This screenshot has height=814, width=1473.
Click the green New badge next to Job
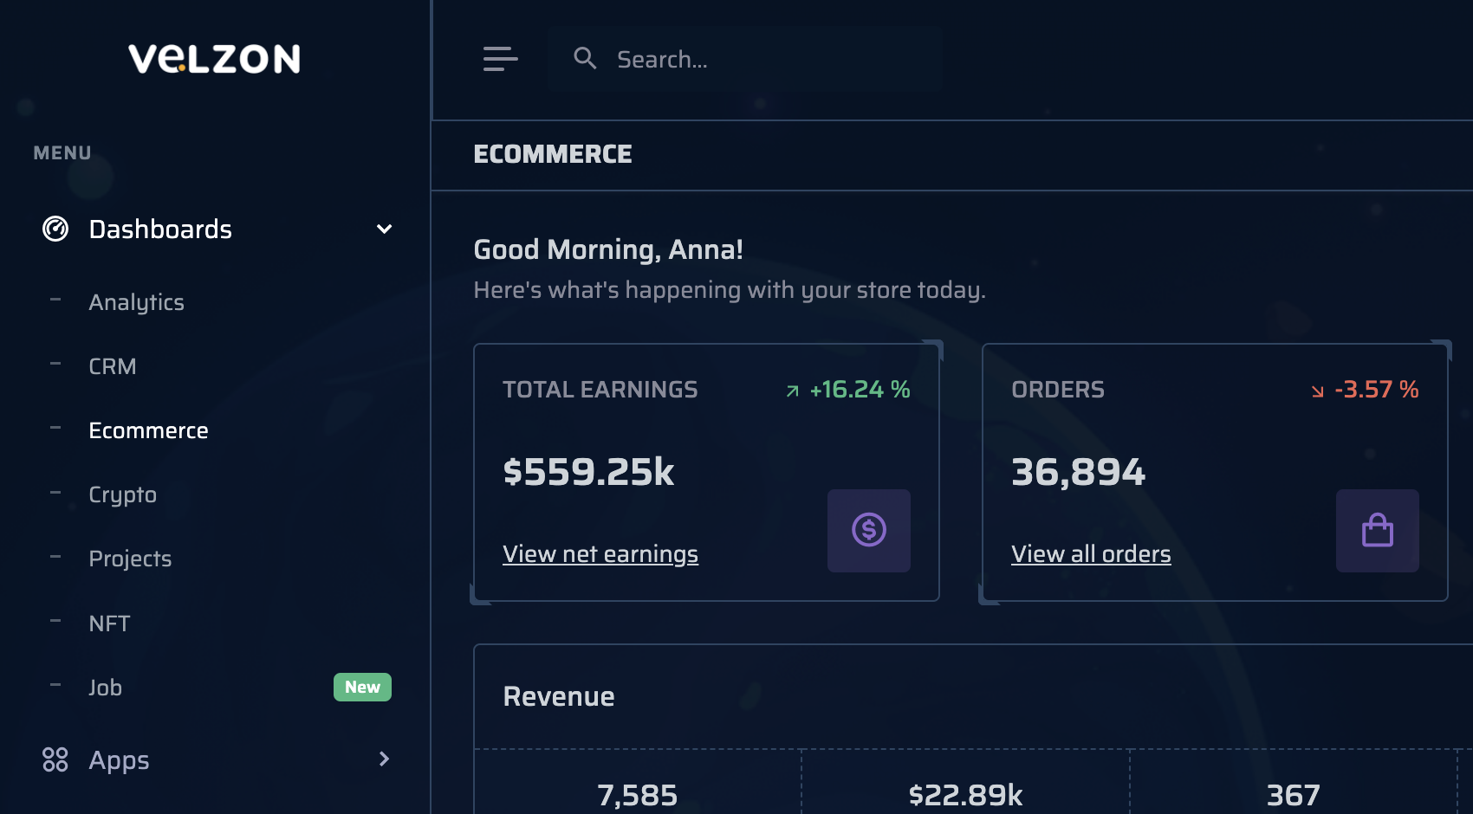point(362,687)
